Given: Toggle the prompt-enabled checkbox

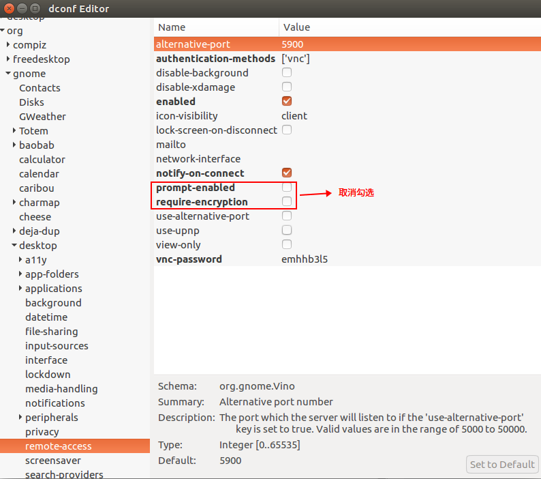Looking at the screenshot, I should point(287,187).
